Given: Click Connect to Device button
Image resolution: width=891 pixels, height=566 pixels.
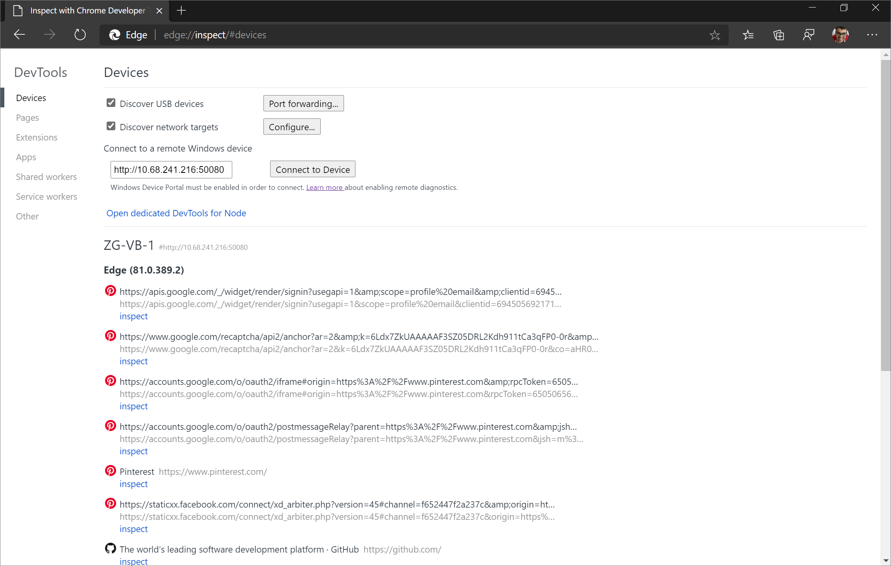Looking at the screenshot, I should [x=312, y=169].
